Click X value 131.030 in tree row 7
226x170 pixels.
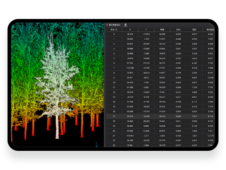tap(130, 68)
